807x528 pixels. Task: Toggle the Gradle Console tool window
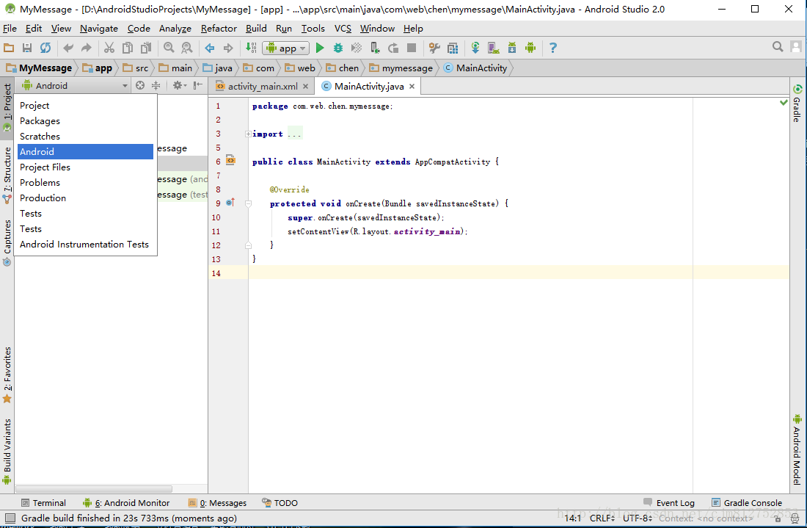747,503
